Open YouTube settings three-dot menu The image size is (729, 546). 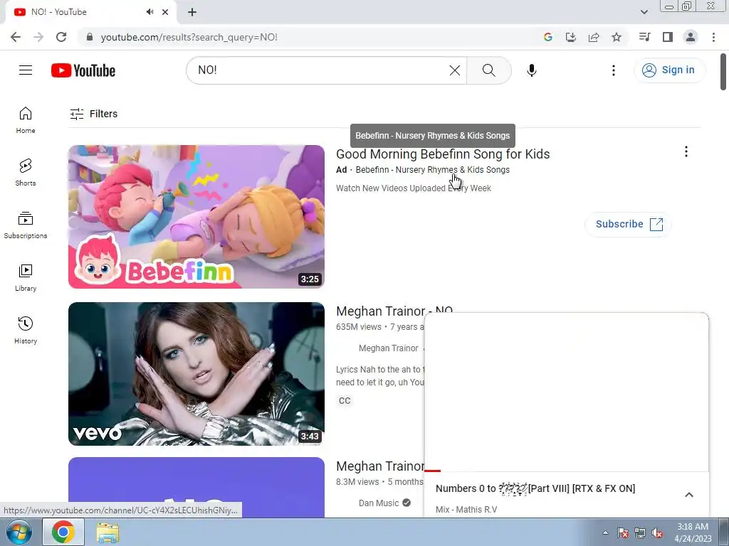coord(613,70)
